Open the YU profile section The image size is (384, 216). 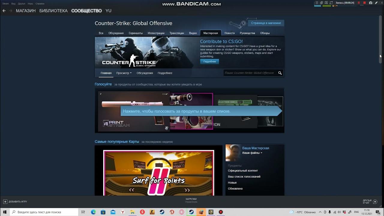(108, 10)
